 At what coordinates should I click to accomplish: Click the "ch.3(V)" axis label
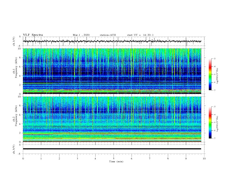[x=14, y=149]
